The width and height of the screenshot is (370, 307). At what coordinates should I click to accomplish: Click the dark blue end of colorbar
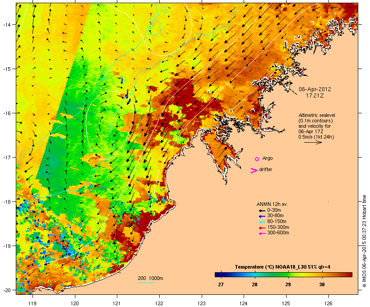(218, 274)
